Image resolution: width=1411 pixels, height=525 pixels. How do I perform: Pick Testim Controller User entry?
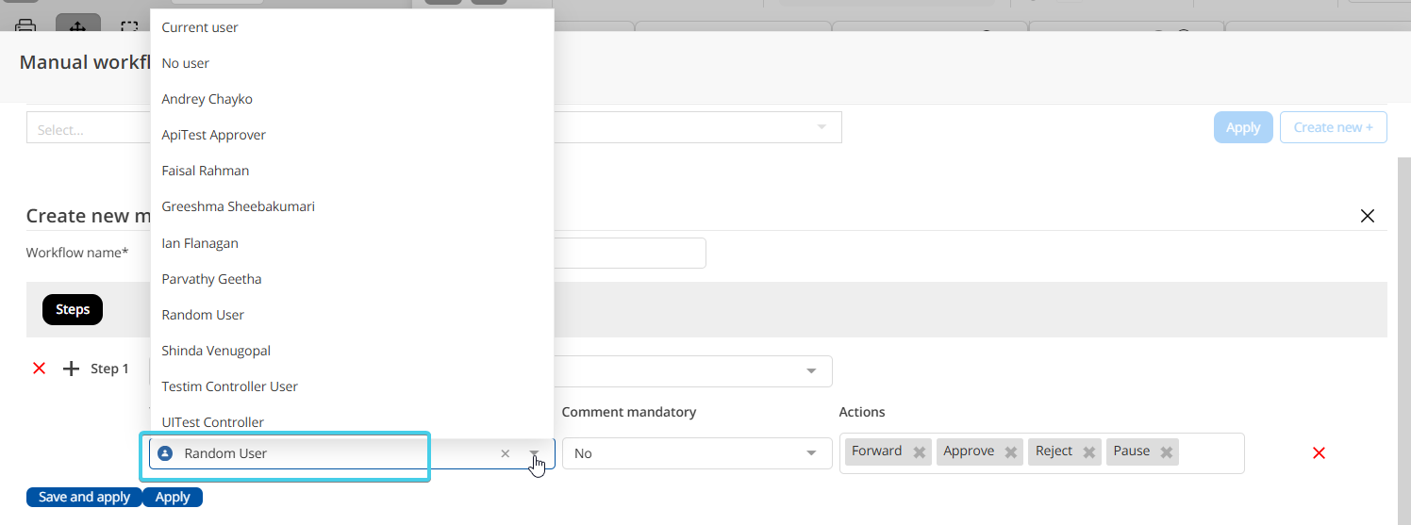point(352,386)
